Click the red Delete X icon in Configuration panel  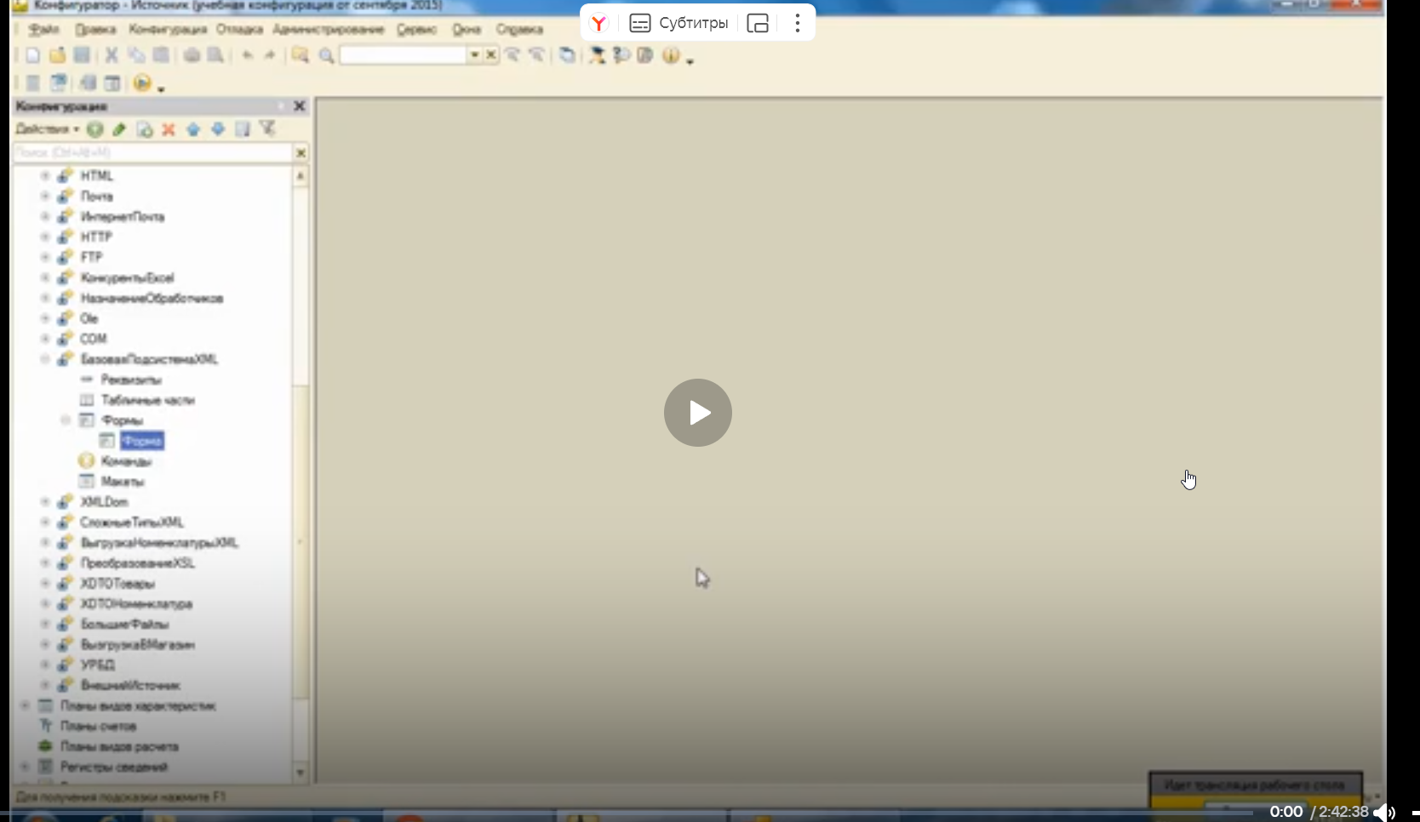(x=169, y=129)
